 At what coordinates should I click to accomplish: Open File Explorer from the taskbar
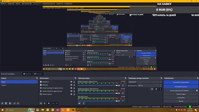coord(43,110)
